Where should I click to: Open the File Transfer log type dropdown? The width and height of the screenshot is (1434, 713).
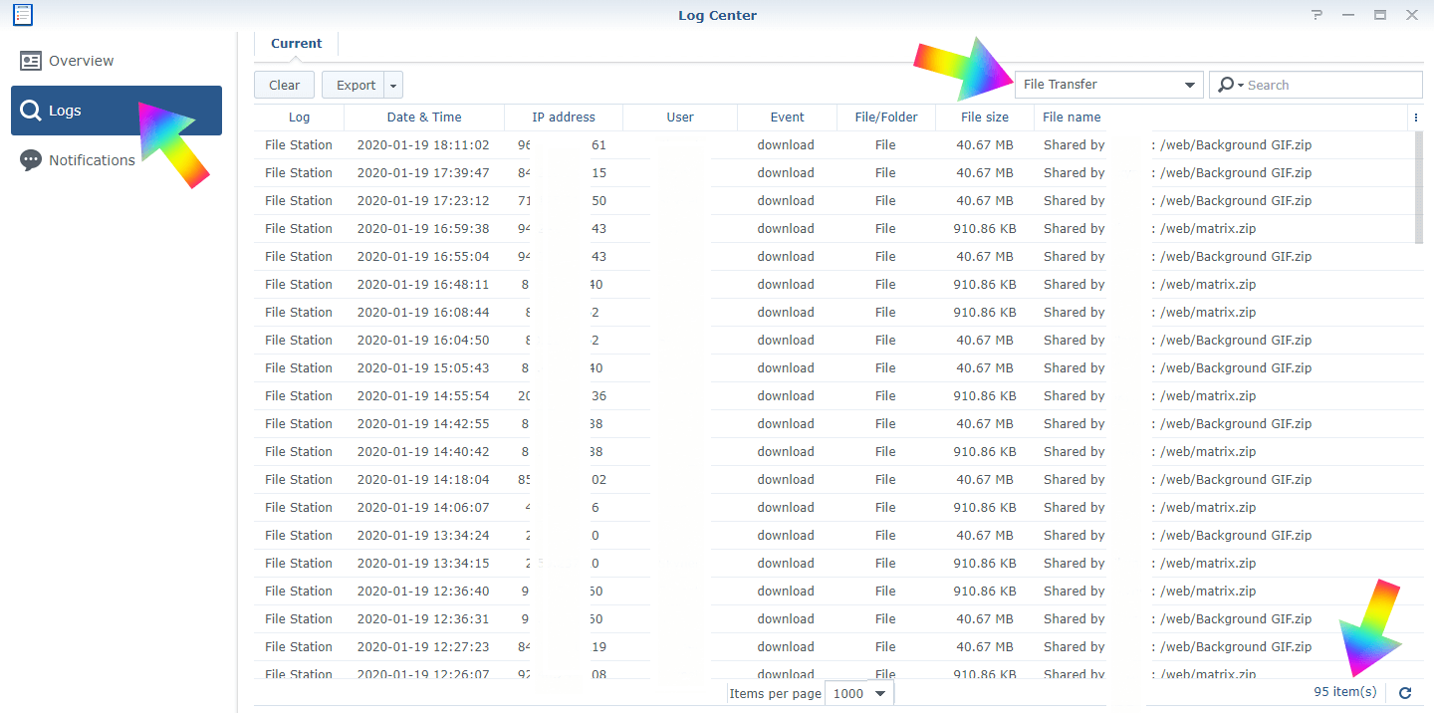pyautogui.click(x=1108, y=85)
